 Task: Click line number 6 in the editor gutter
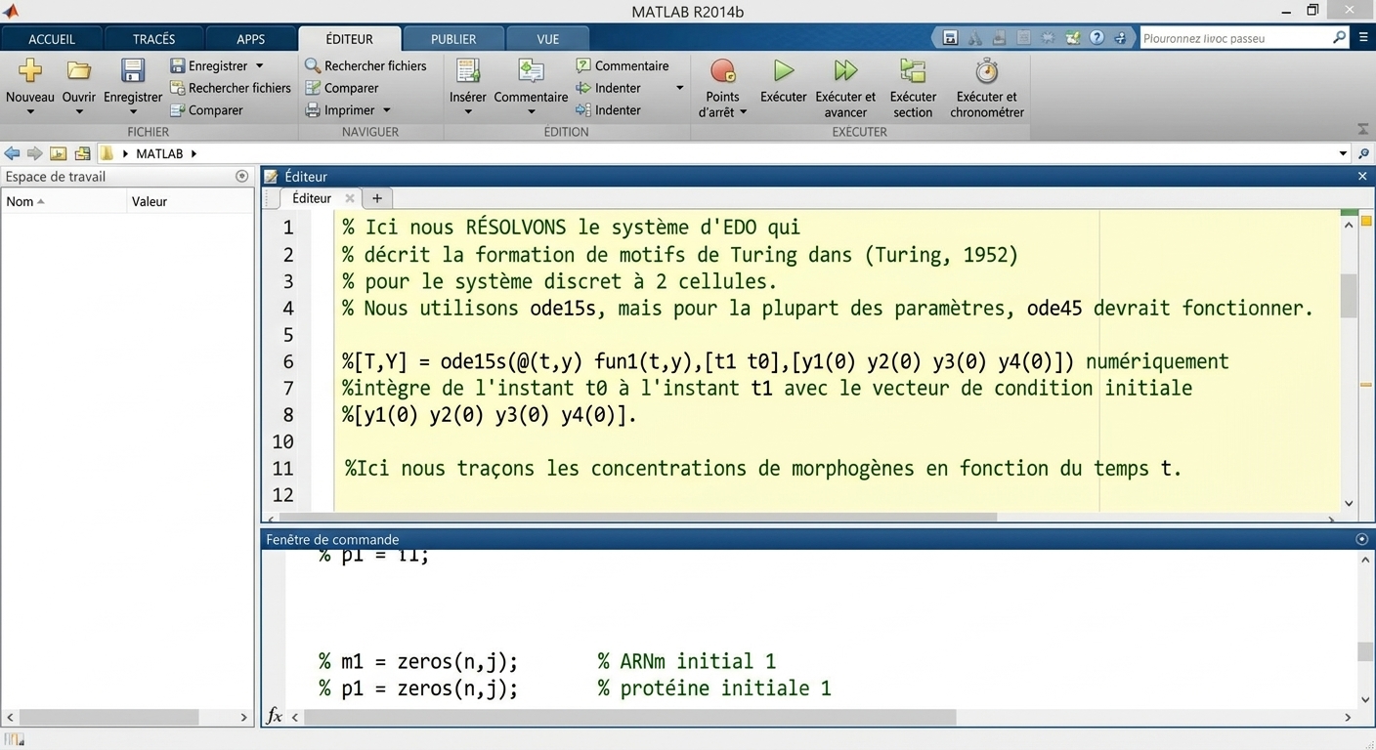[x=288, y=361]
